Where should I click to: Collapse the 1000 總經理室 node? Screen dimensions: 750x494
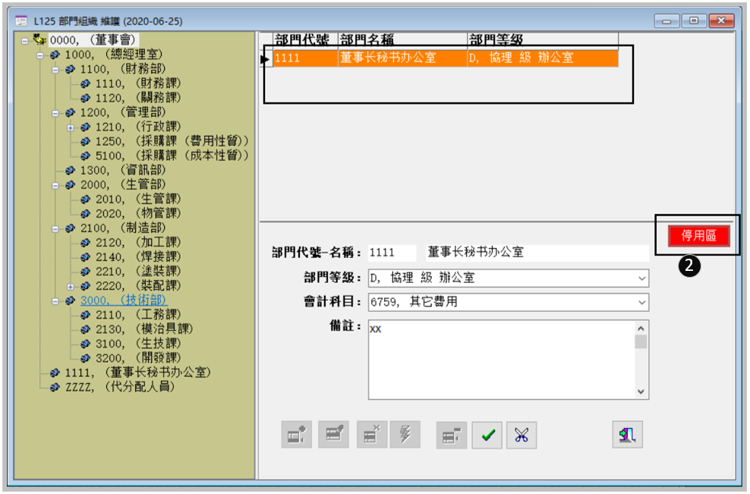(40, 56)
